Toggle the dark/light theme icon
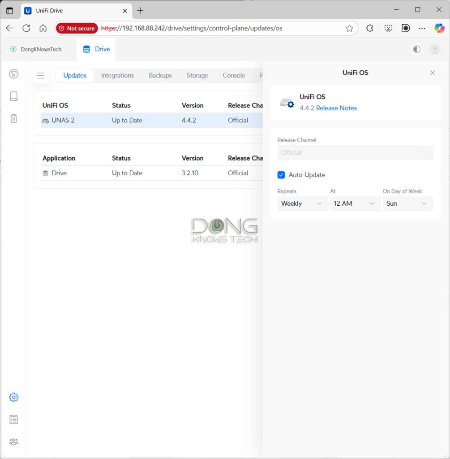Screen dimensions: 450x459 (417, 49)
